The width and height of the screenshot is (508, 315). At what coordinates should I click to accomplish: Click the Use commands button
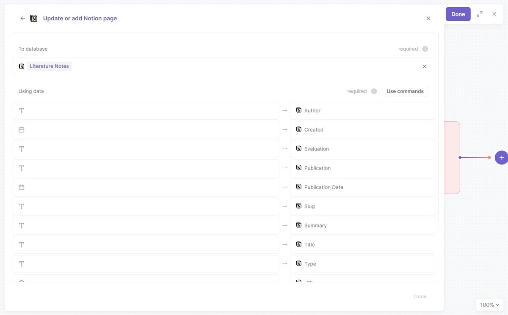click(x=405, y=91)
